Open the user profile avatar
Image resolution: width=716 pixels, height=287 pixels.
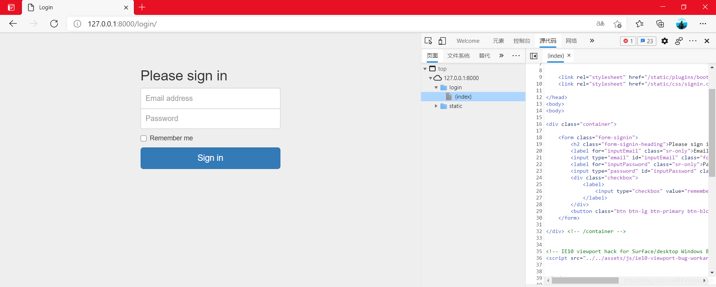682,24
